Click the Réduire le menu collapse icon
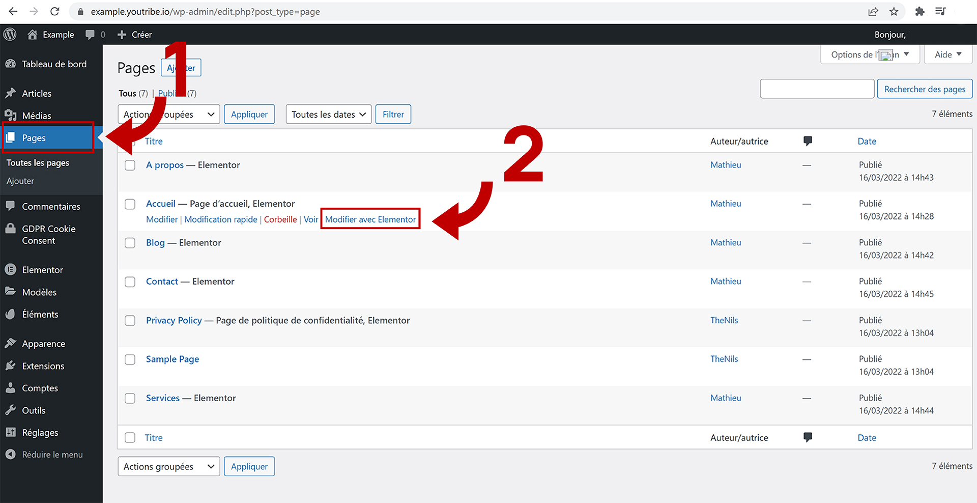 [x=10, y=455]
